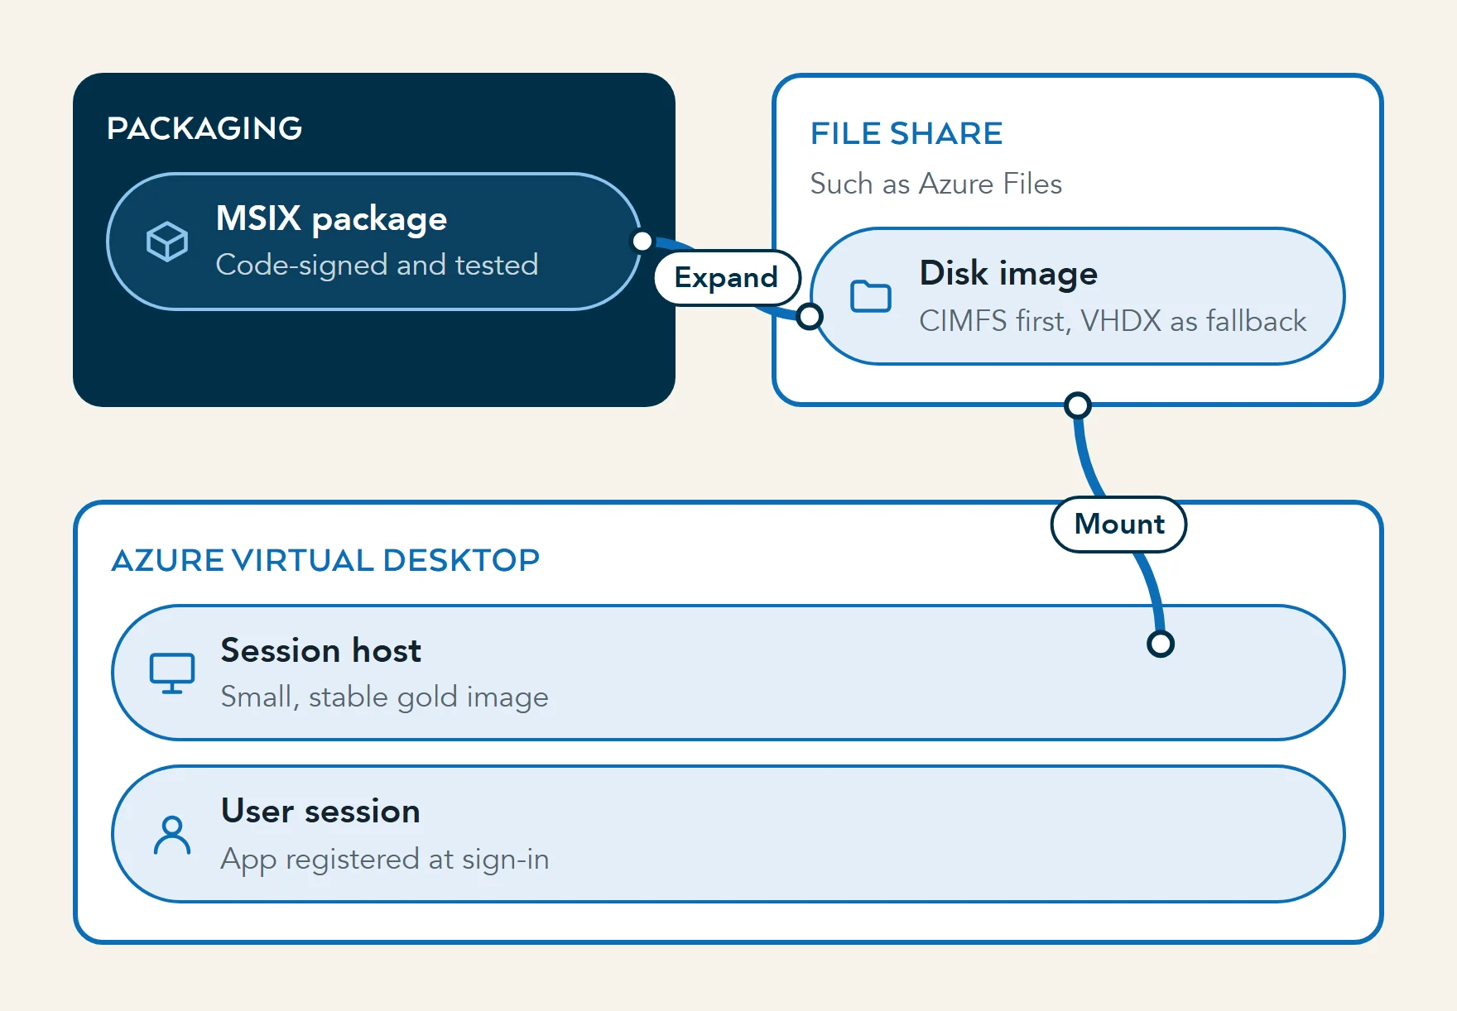Click the folder icon in Disk image
1457x1011 pixels.
[x=871, y=296]
